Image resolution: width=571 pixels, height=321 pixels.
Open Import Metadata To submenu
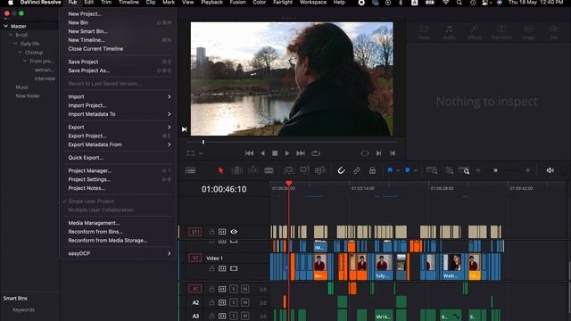pyautogui.click(x=119, y=114)
